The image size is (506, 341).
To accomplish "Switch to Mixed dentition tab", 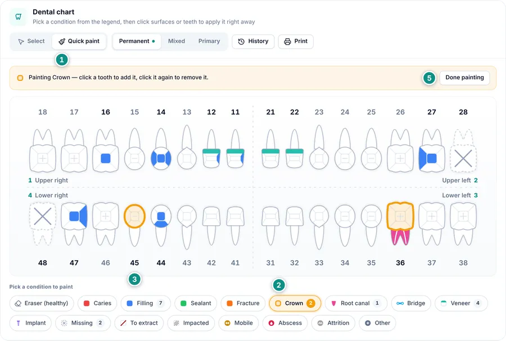I will [177, 41].
